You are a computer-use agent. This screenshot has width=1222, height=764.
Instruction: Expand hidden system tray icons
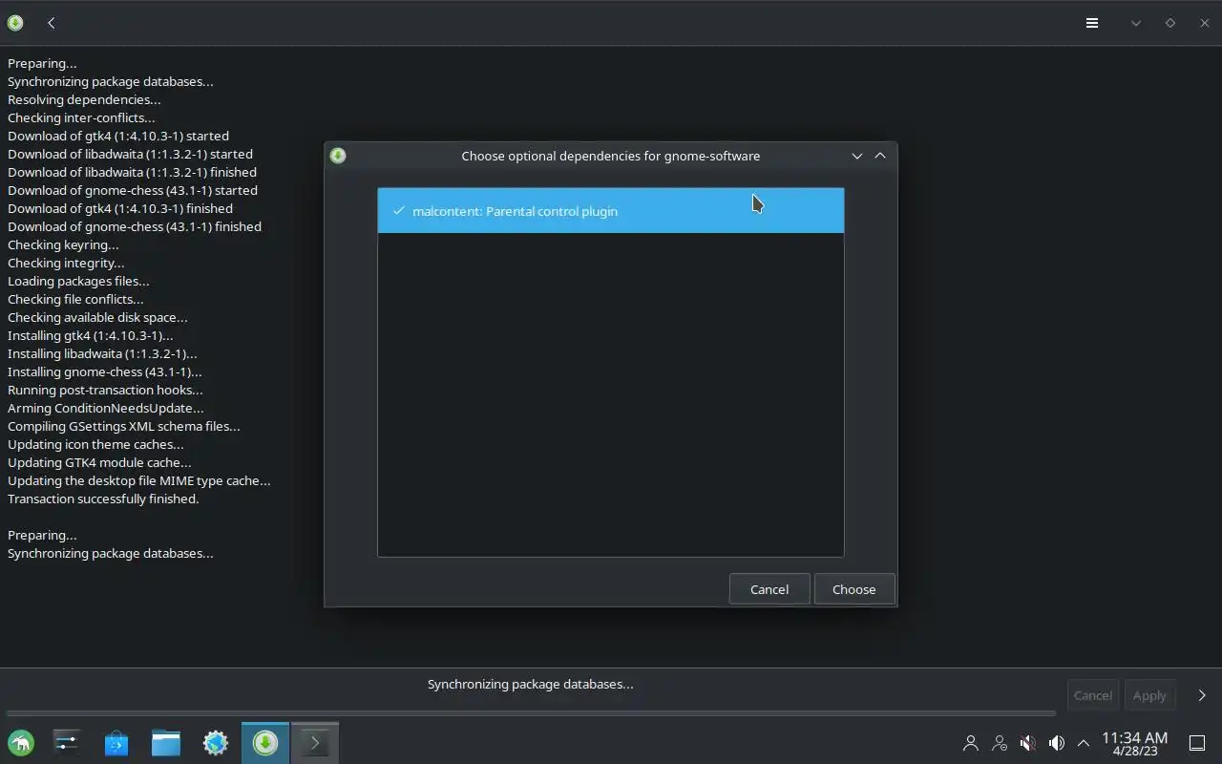coord(1084,743)
